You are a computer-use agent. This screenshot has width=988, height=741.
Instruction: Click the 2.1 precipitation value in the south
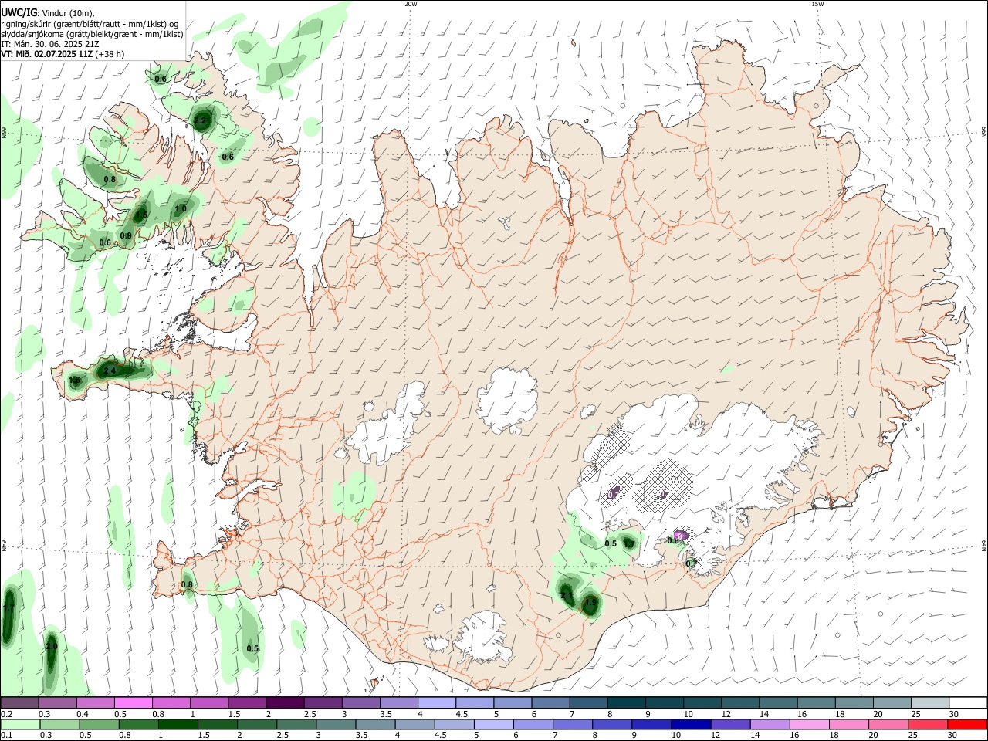[x=567, y=596]
